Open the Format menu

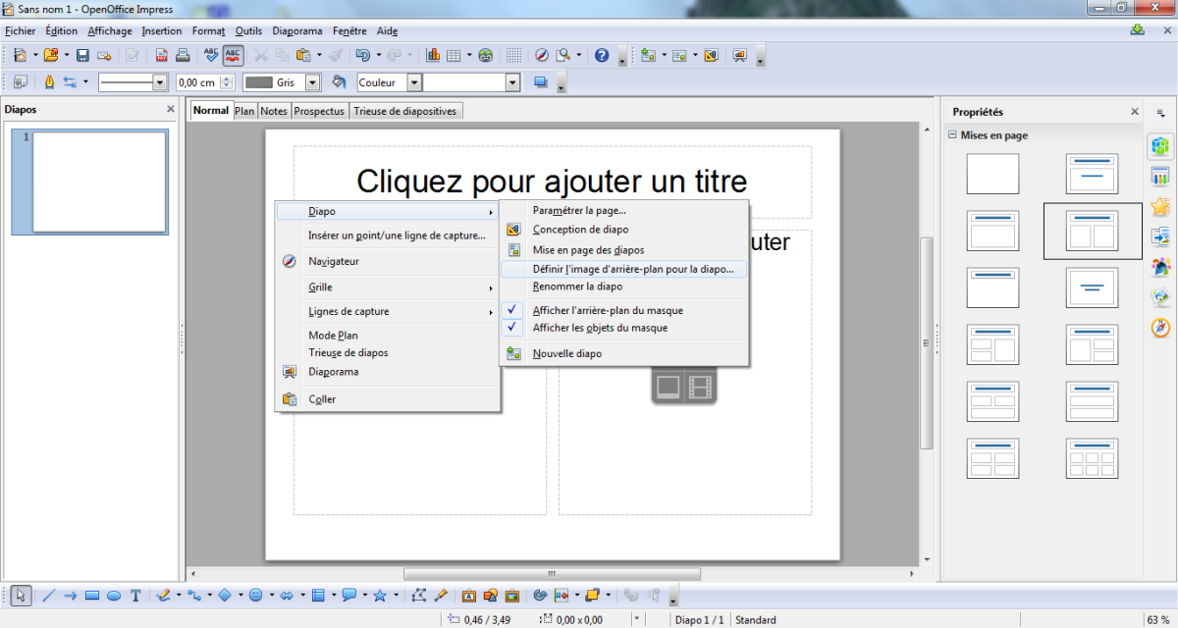pyautogui.click(x=208, y=30)
